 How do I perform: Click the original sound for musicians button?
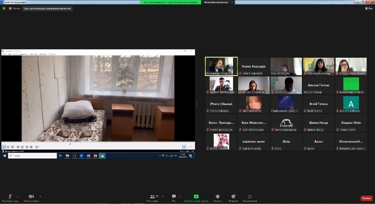pyautogui.click(x=47, y=8)
